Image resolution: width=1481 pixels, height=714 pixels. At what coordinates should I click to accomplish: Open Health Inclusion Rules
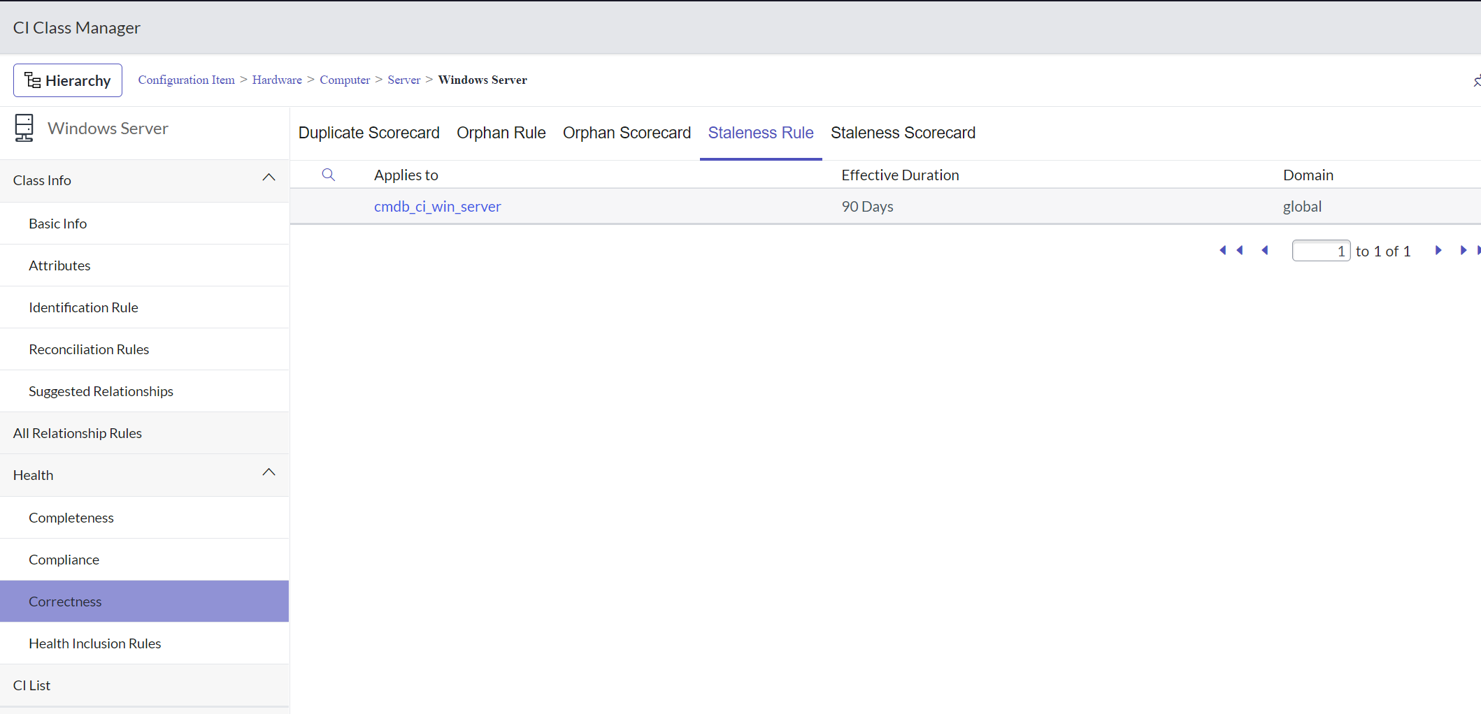pos(145,643)
